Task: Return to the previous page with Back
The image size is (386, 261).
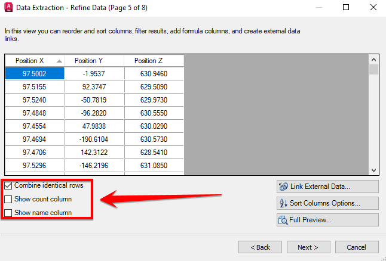Action: tap(260, 247)
